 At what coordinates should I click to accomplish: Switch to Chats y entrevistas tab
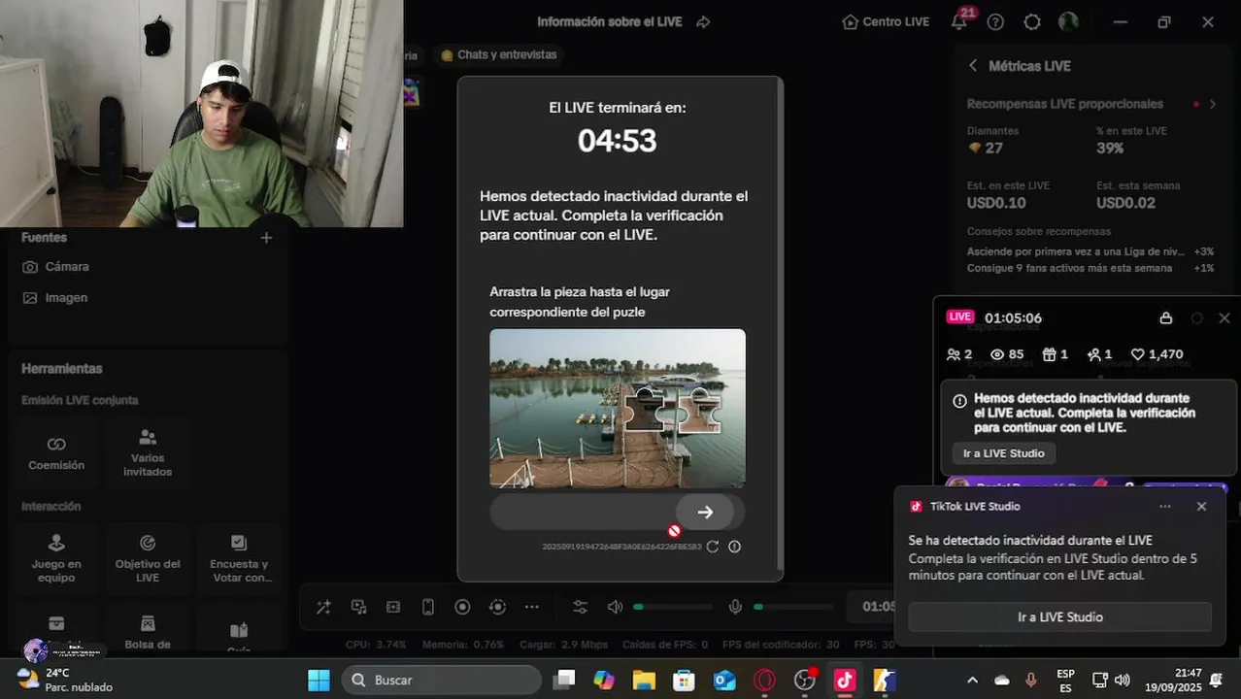click(499, 55)
